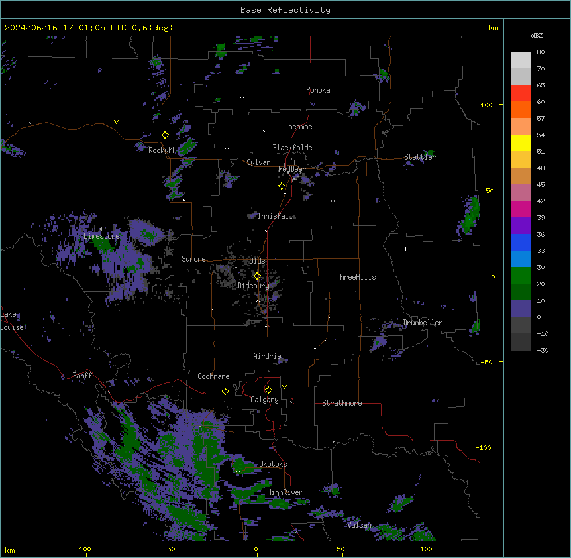
Task: Click the 20-30 dBZ green legend swatch
Action: 521,276
